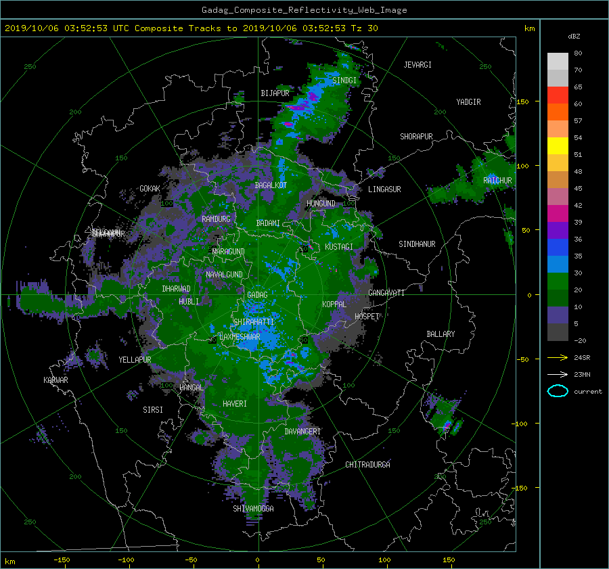Click the HAVERI city label

235,405
